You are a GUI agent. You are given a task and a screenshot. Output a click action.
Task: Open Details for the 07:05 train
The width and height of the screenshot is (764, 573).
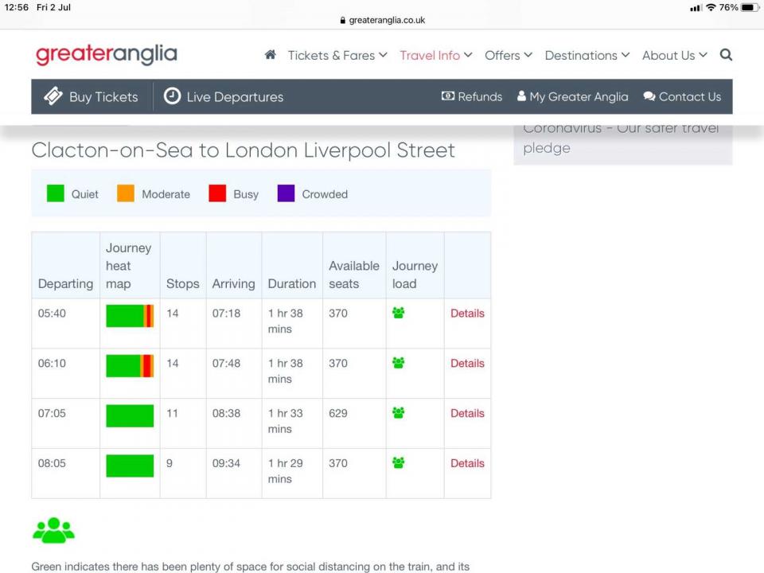(467, 413)
